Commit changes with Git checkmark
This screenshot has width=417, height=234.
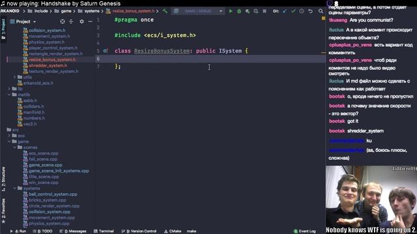click(x=293, y=11)
